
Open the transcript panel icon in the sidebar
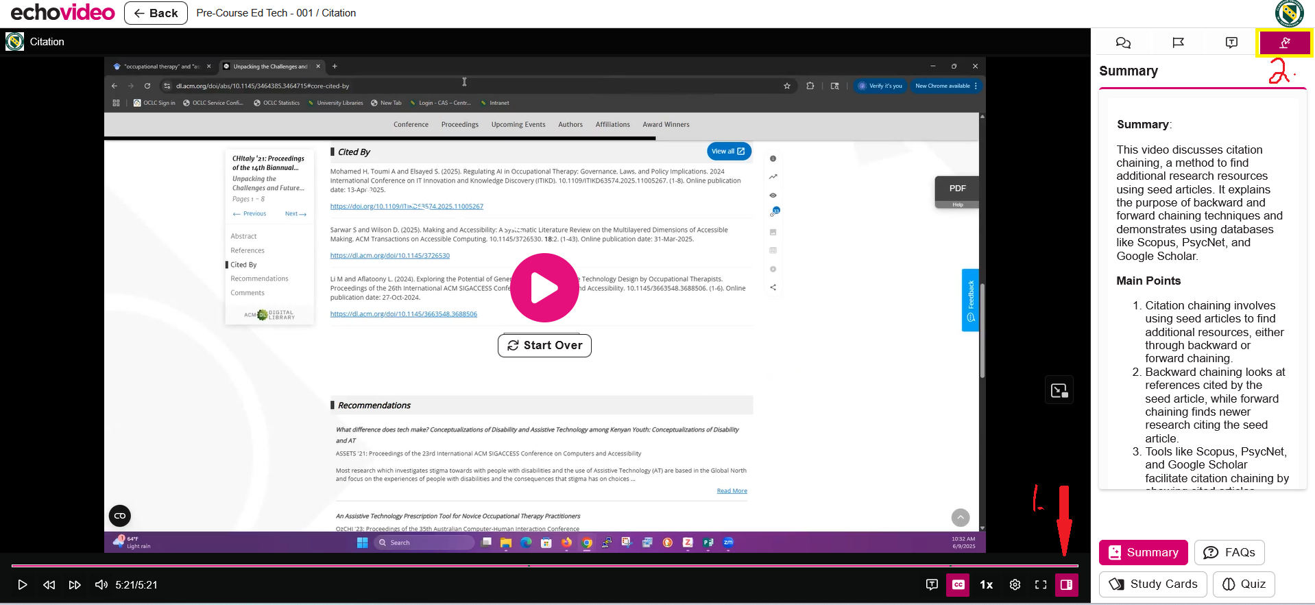[x=1231, y=43]
